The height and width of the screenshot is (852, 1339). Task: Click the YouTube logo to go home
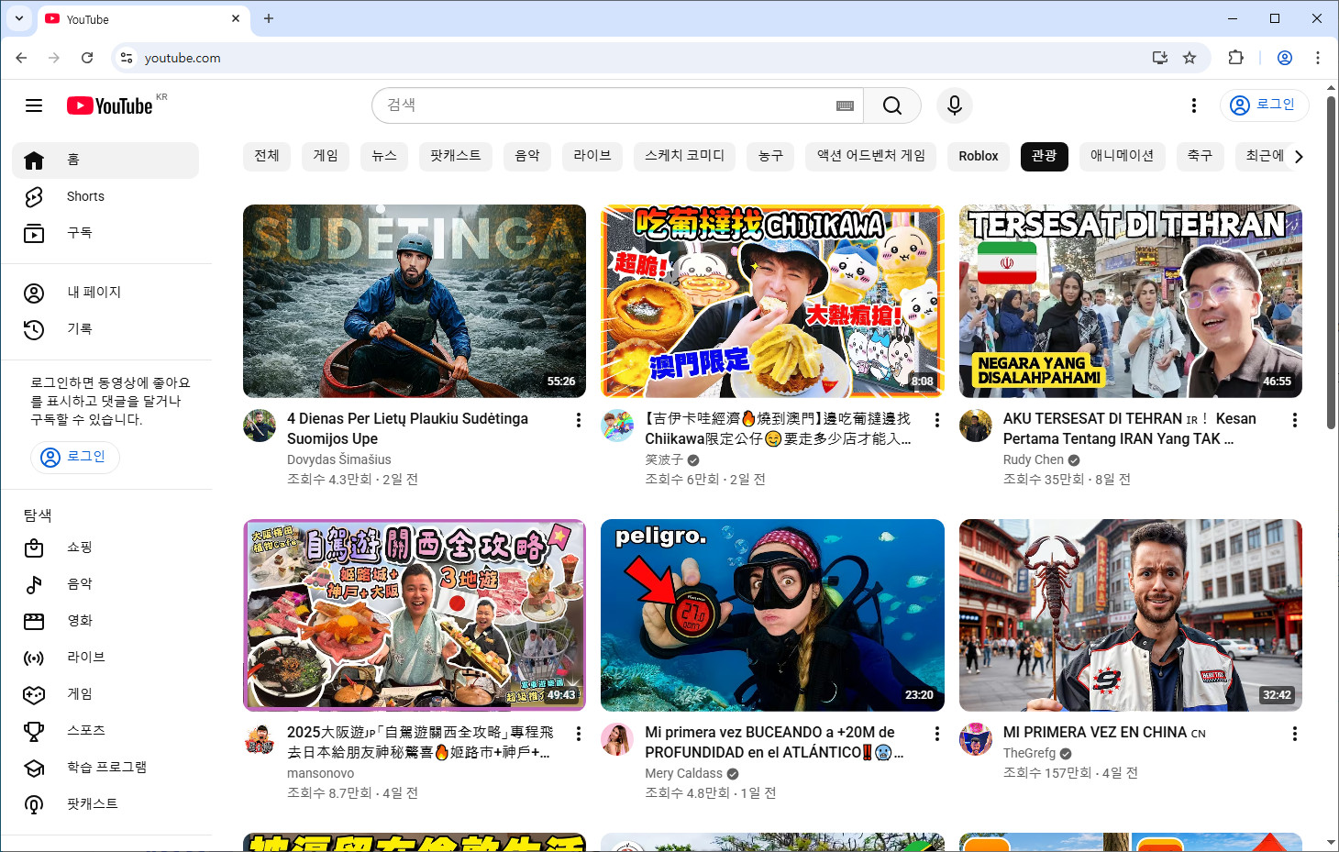pyautogui.click(x=108, y=105)
